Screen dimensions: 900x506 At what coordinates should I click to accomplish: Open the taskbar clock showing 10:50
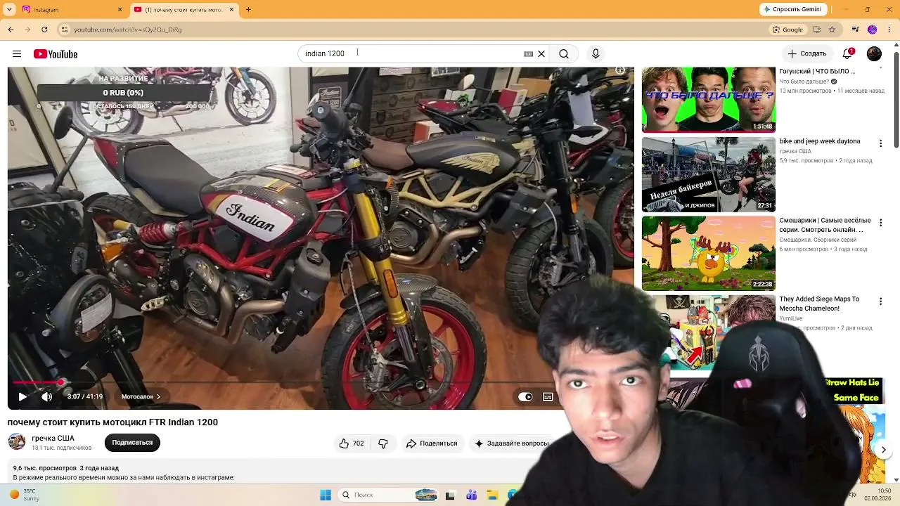coord(877,495)
